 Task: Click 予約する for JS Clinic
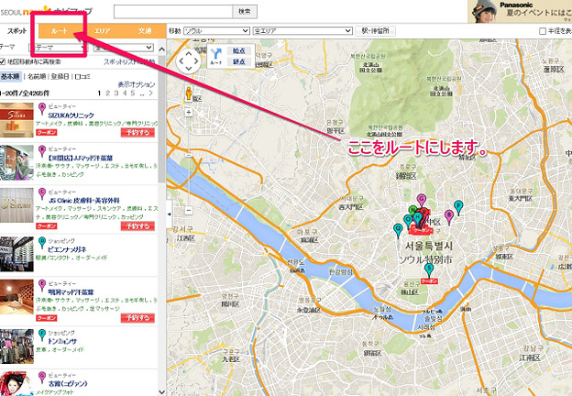137,226
